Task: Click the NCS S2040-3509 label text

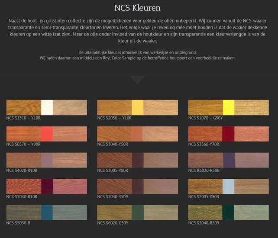Action: [x=114, y=196]
